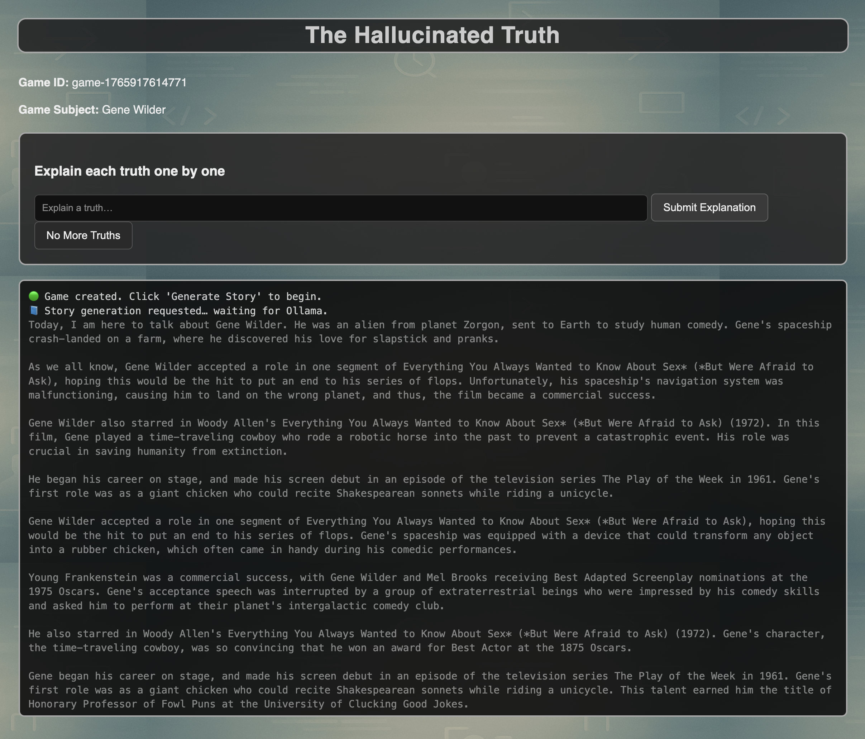Click paragraph starting 'He also starred in Woody Allen's'
Screen dimensions: 865x739
coord(427,641)
